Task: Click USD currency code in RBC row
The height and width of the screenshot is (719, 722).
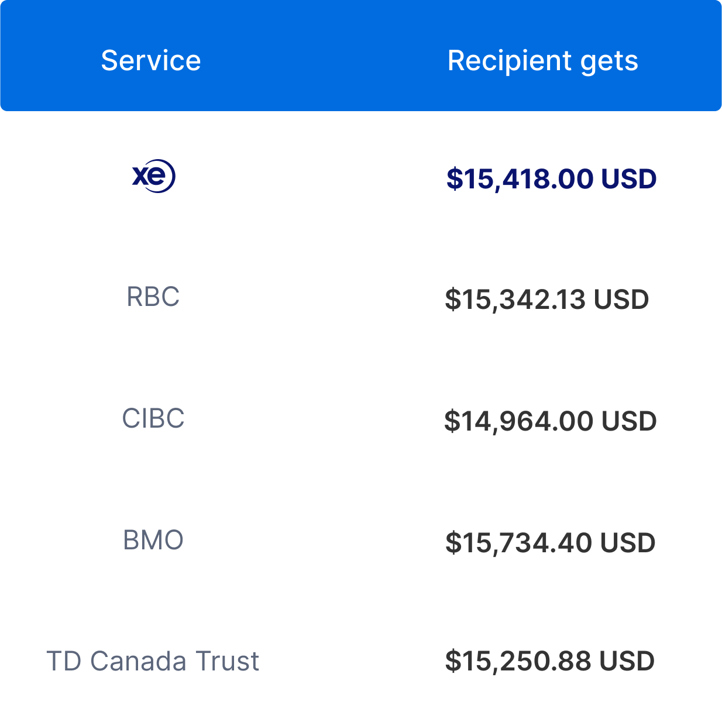Action: click(x=621, y=300)
